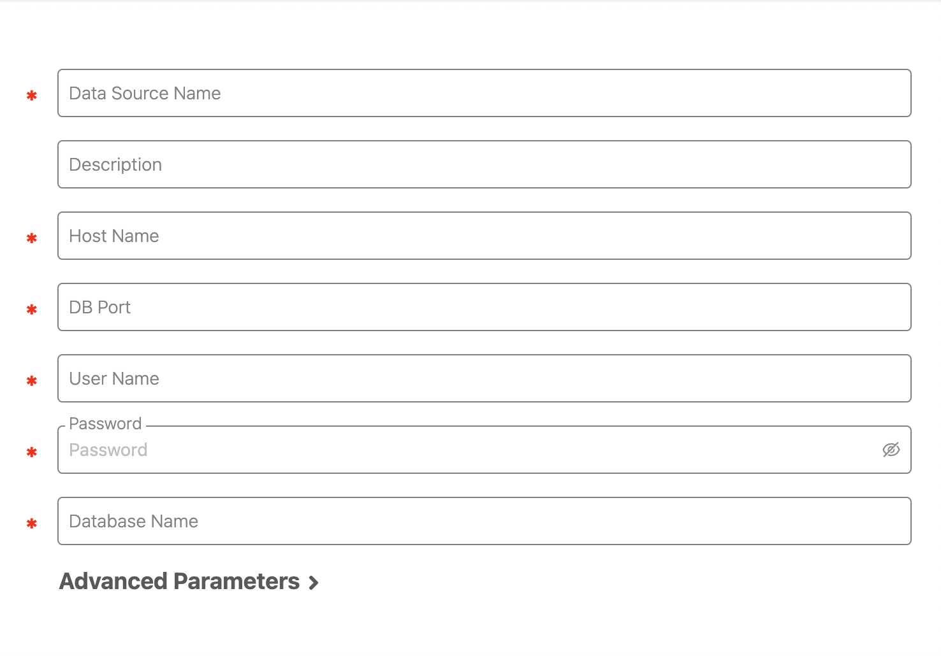Focus the Data Source Name field

click(485, 93)
